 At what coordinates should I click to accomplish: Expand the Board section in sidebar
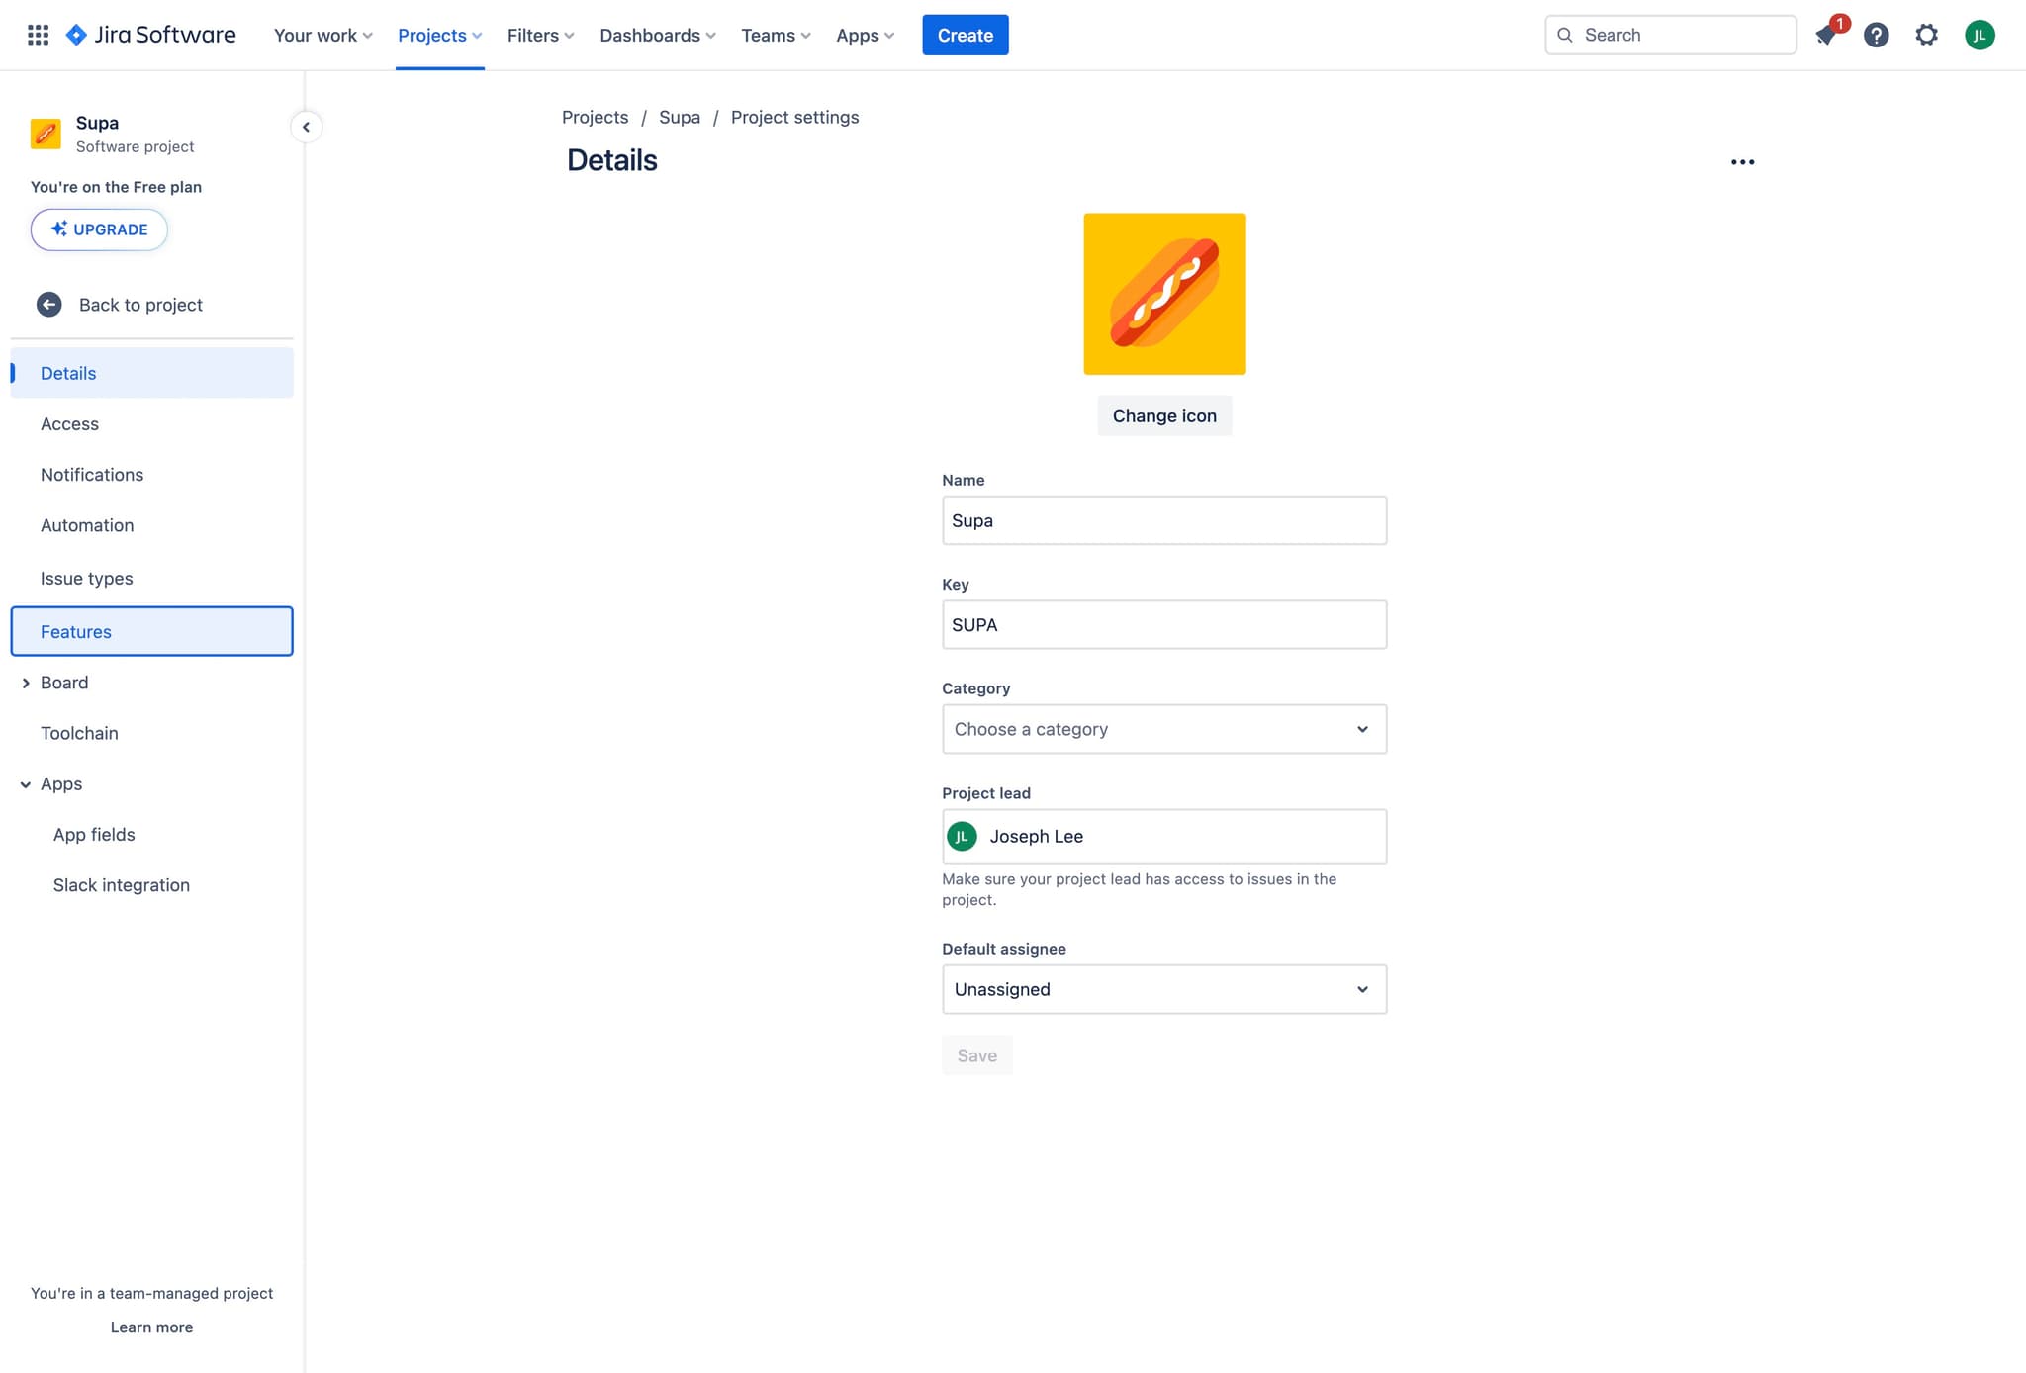(26, 683)
